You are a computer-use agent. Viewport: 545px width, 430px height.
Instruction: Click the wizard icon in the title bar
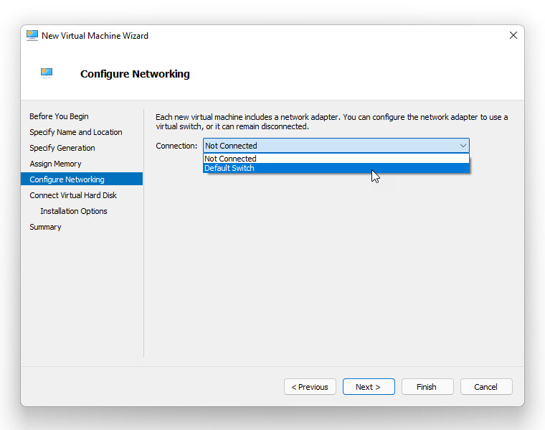click(x=32, y=35)
